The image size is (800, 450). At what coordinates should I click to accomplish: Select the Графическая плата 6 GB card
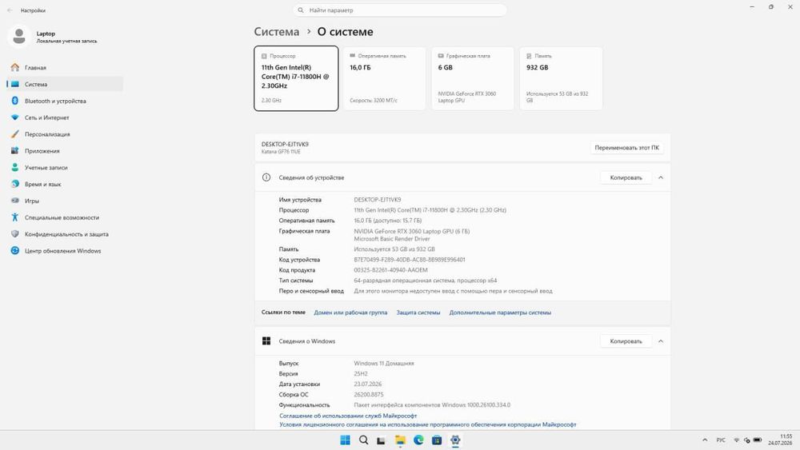473,78
